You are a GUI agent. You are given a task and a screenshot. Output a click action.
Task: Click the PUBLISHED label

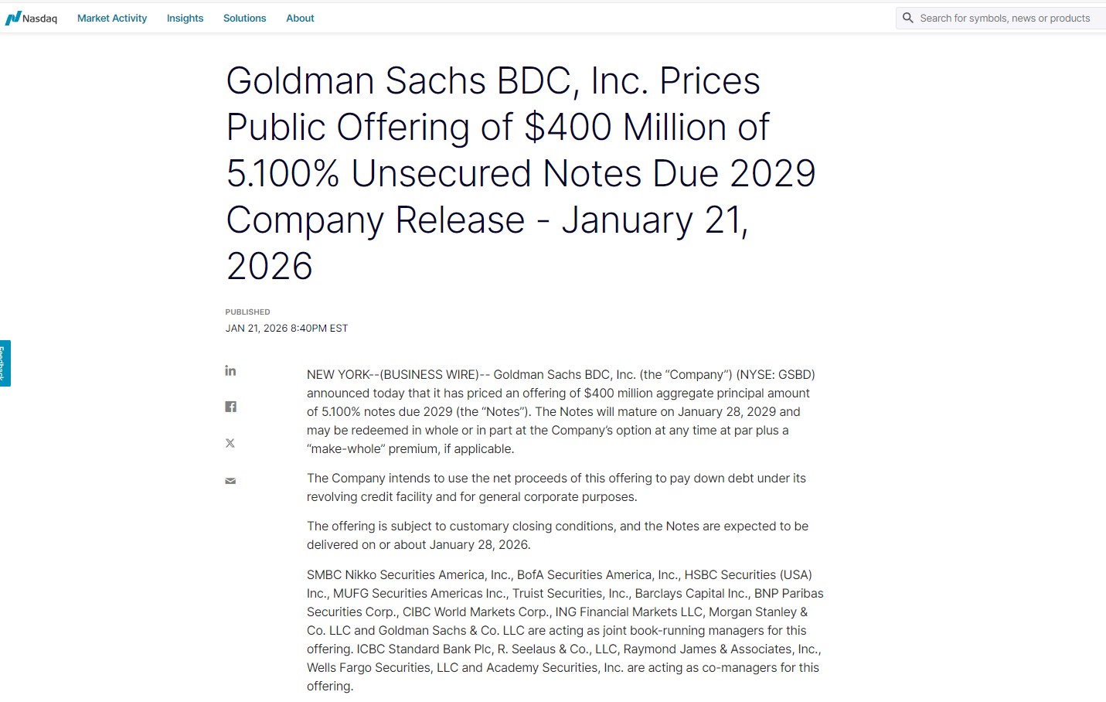tap(247, 312)
